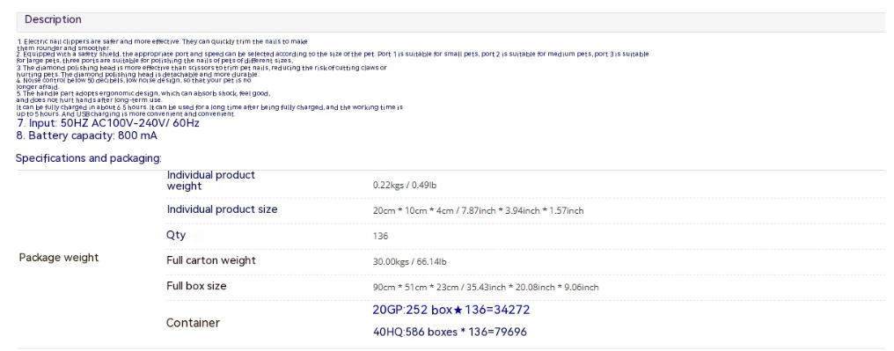
Task: Select the value '30.00kgs / 66.14lb'
Action: (409, 262)
